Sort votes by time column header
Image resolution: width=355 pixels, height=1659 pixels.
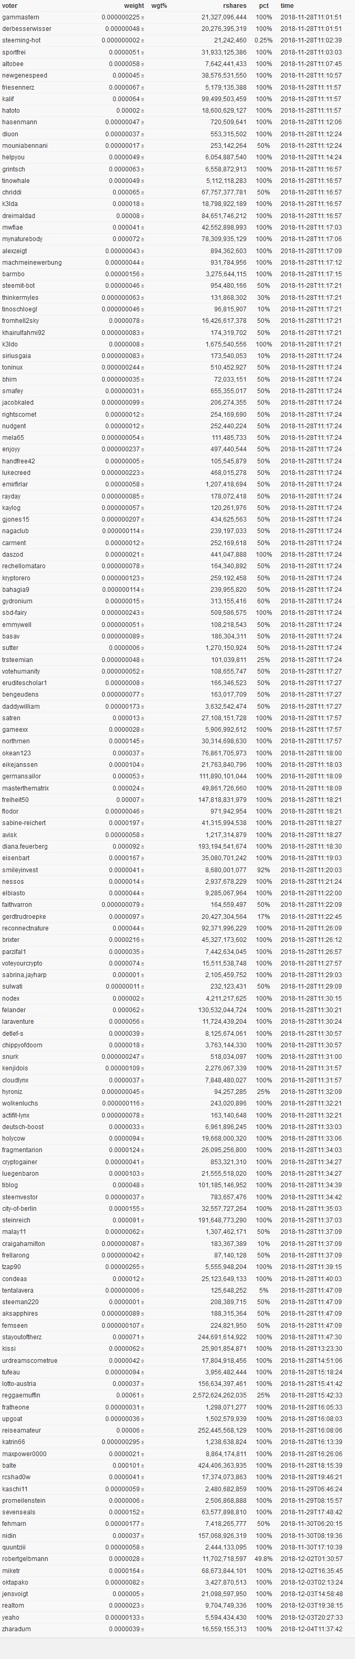click(287, 6)
